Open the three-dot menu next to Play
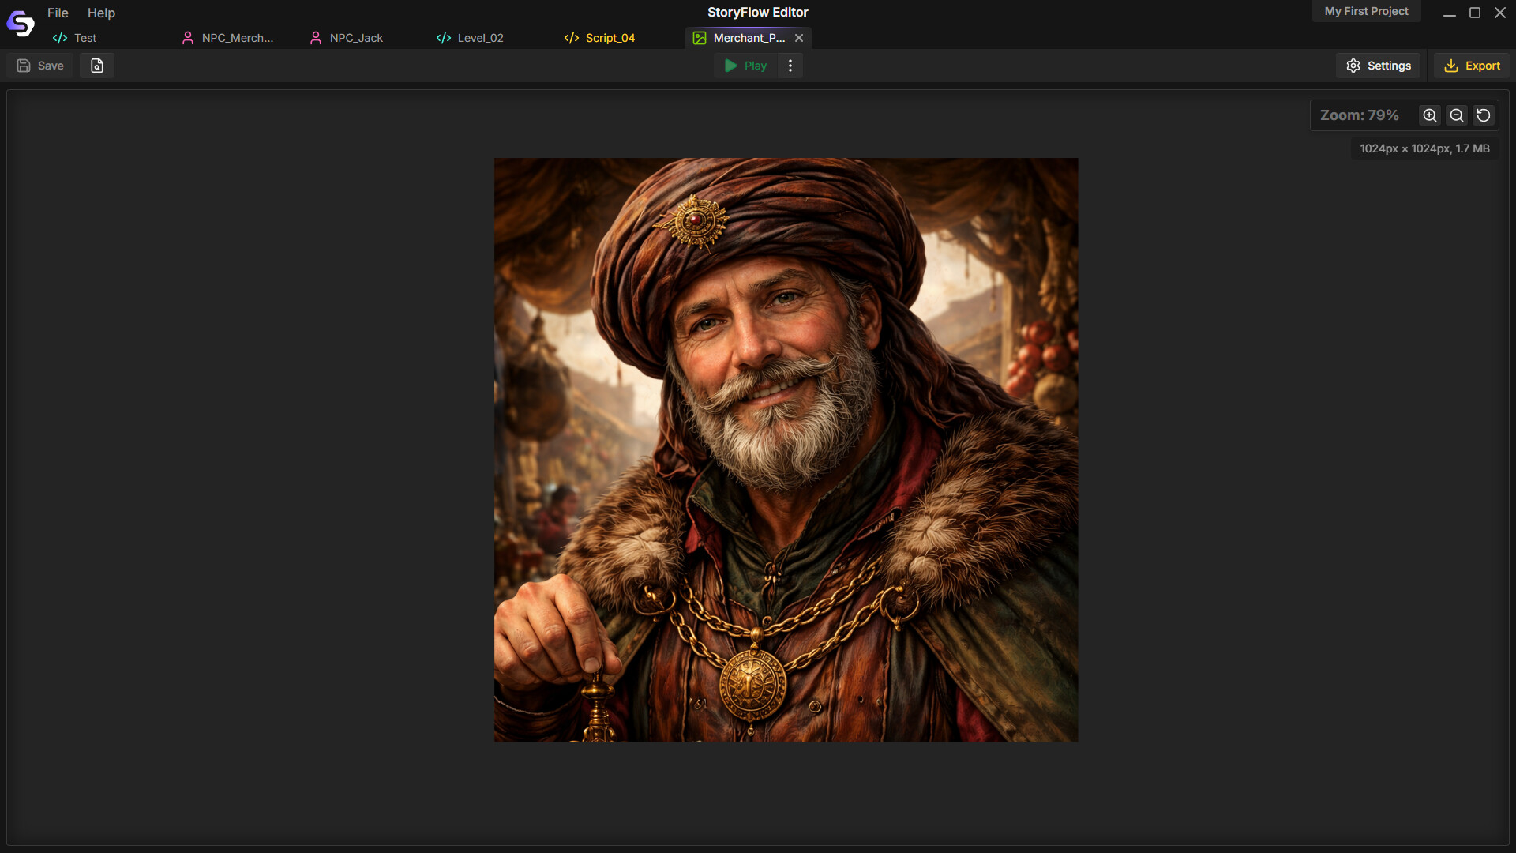 (790, 66)
